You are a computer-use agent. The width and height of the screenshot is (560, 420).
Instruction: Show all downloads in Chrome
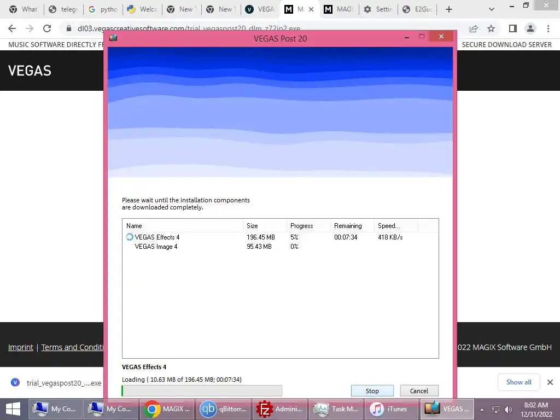click(518, 382)
